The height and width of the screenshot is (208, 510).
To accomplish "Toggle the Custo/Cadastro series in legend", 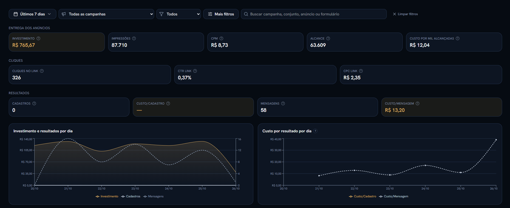I will (362, 196).
